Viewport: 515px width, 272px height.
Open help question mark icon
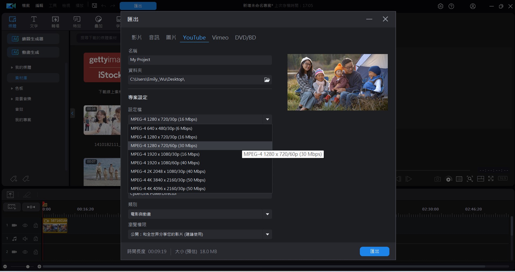451,6
